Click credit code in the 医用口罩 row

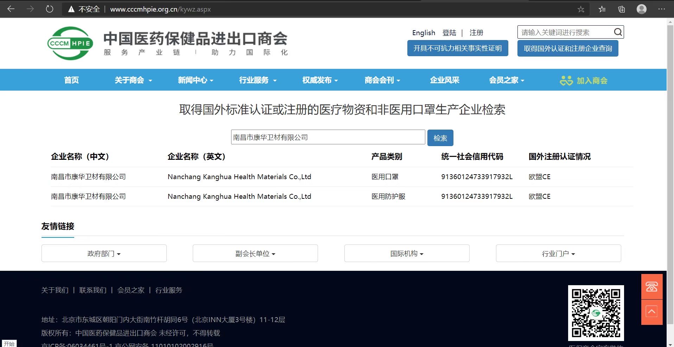(477, 177)
